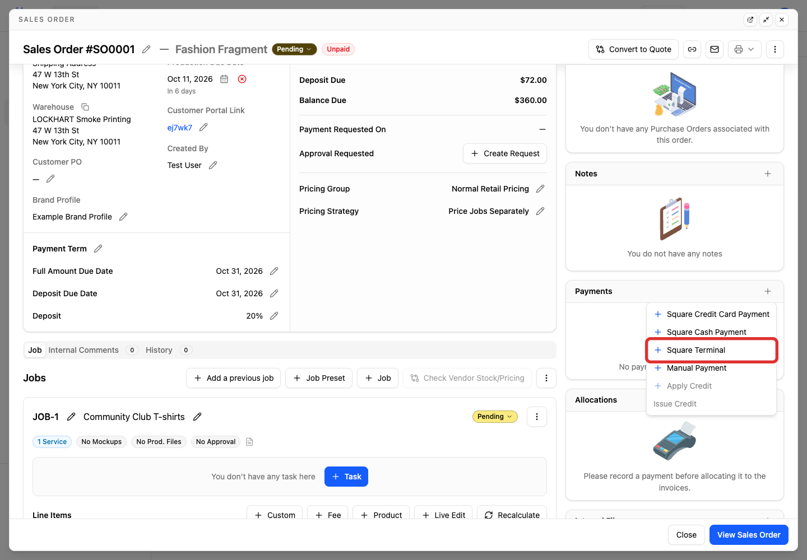Viewport: 807px width, 560px height.
Task: Open the production date calendar icon
Action: coord(224,79)
